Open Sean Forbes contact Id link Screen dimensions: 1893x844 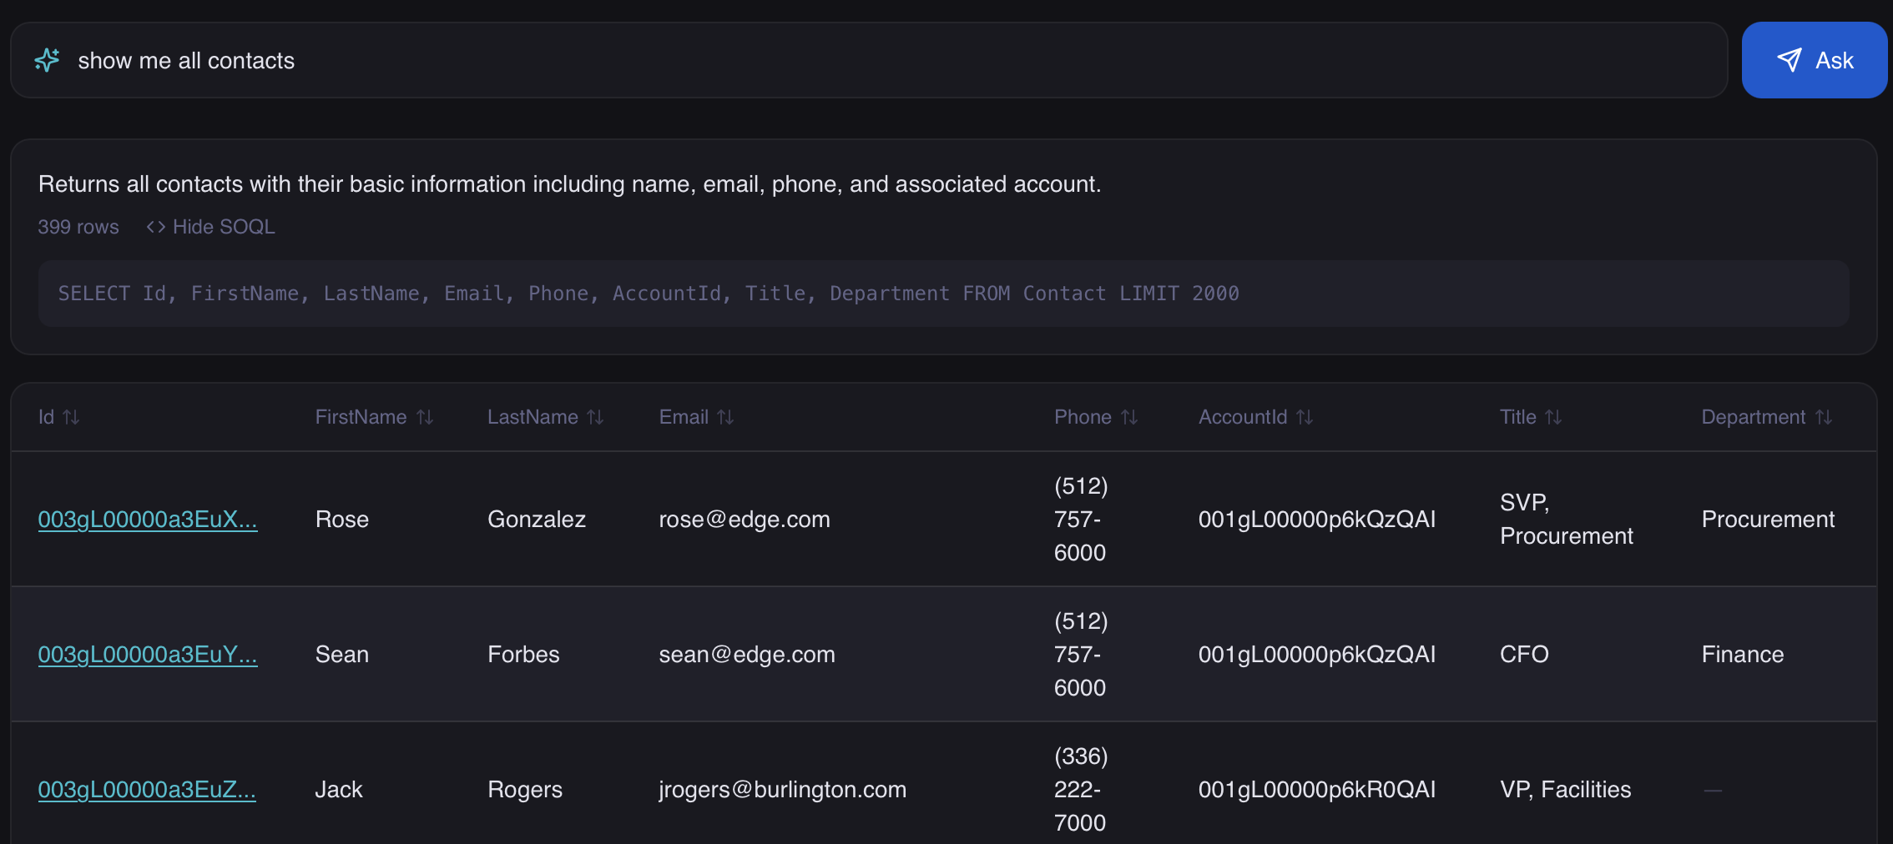(148, 655)
